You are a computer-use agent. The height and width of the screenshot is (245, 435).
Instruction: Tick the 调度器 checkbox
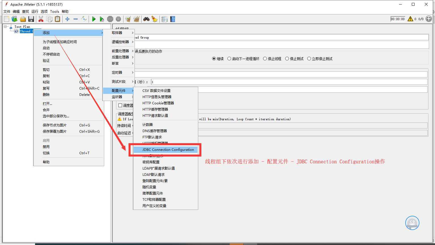(120, 105)
